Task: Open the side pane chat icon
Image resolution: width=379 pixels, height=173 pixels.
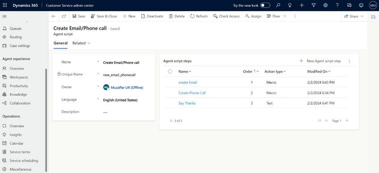Action: click(x=373, y=16)
